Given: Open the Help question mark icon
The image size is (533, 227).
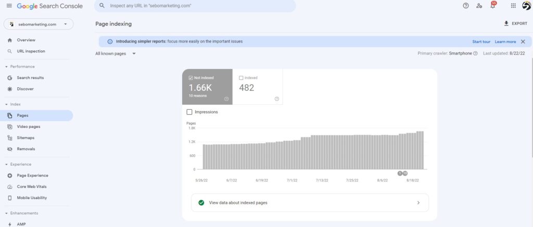Looking at the screenshot, I should tap(466, 6).
